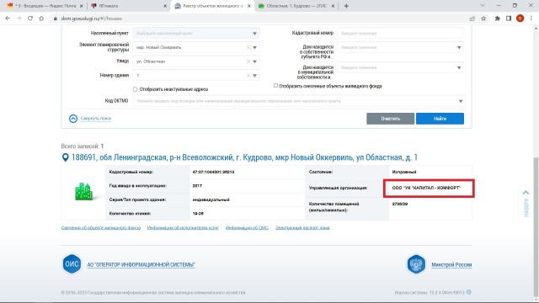Click the Свернуть поиск link
The height and width of the screenshot is (303, 539).
96,119
